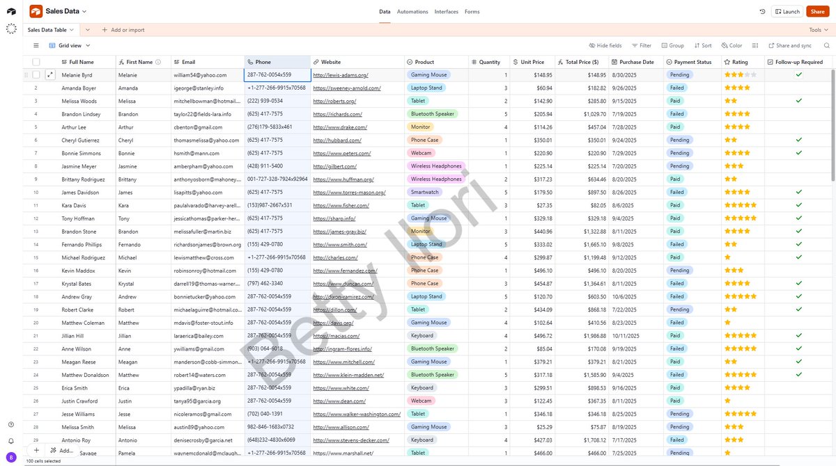Click the Quantity column header
Screen dimensions: 836x466
point(489,62)
